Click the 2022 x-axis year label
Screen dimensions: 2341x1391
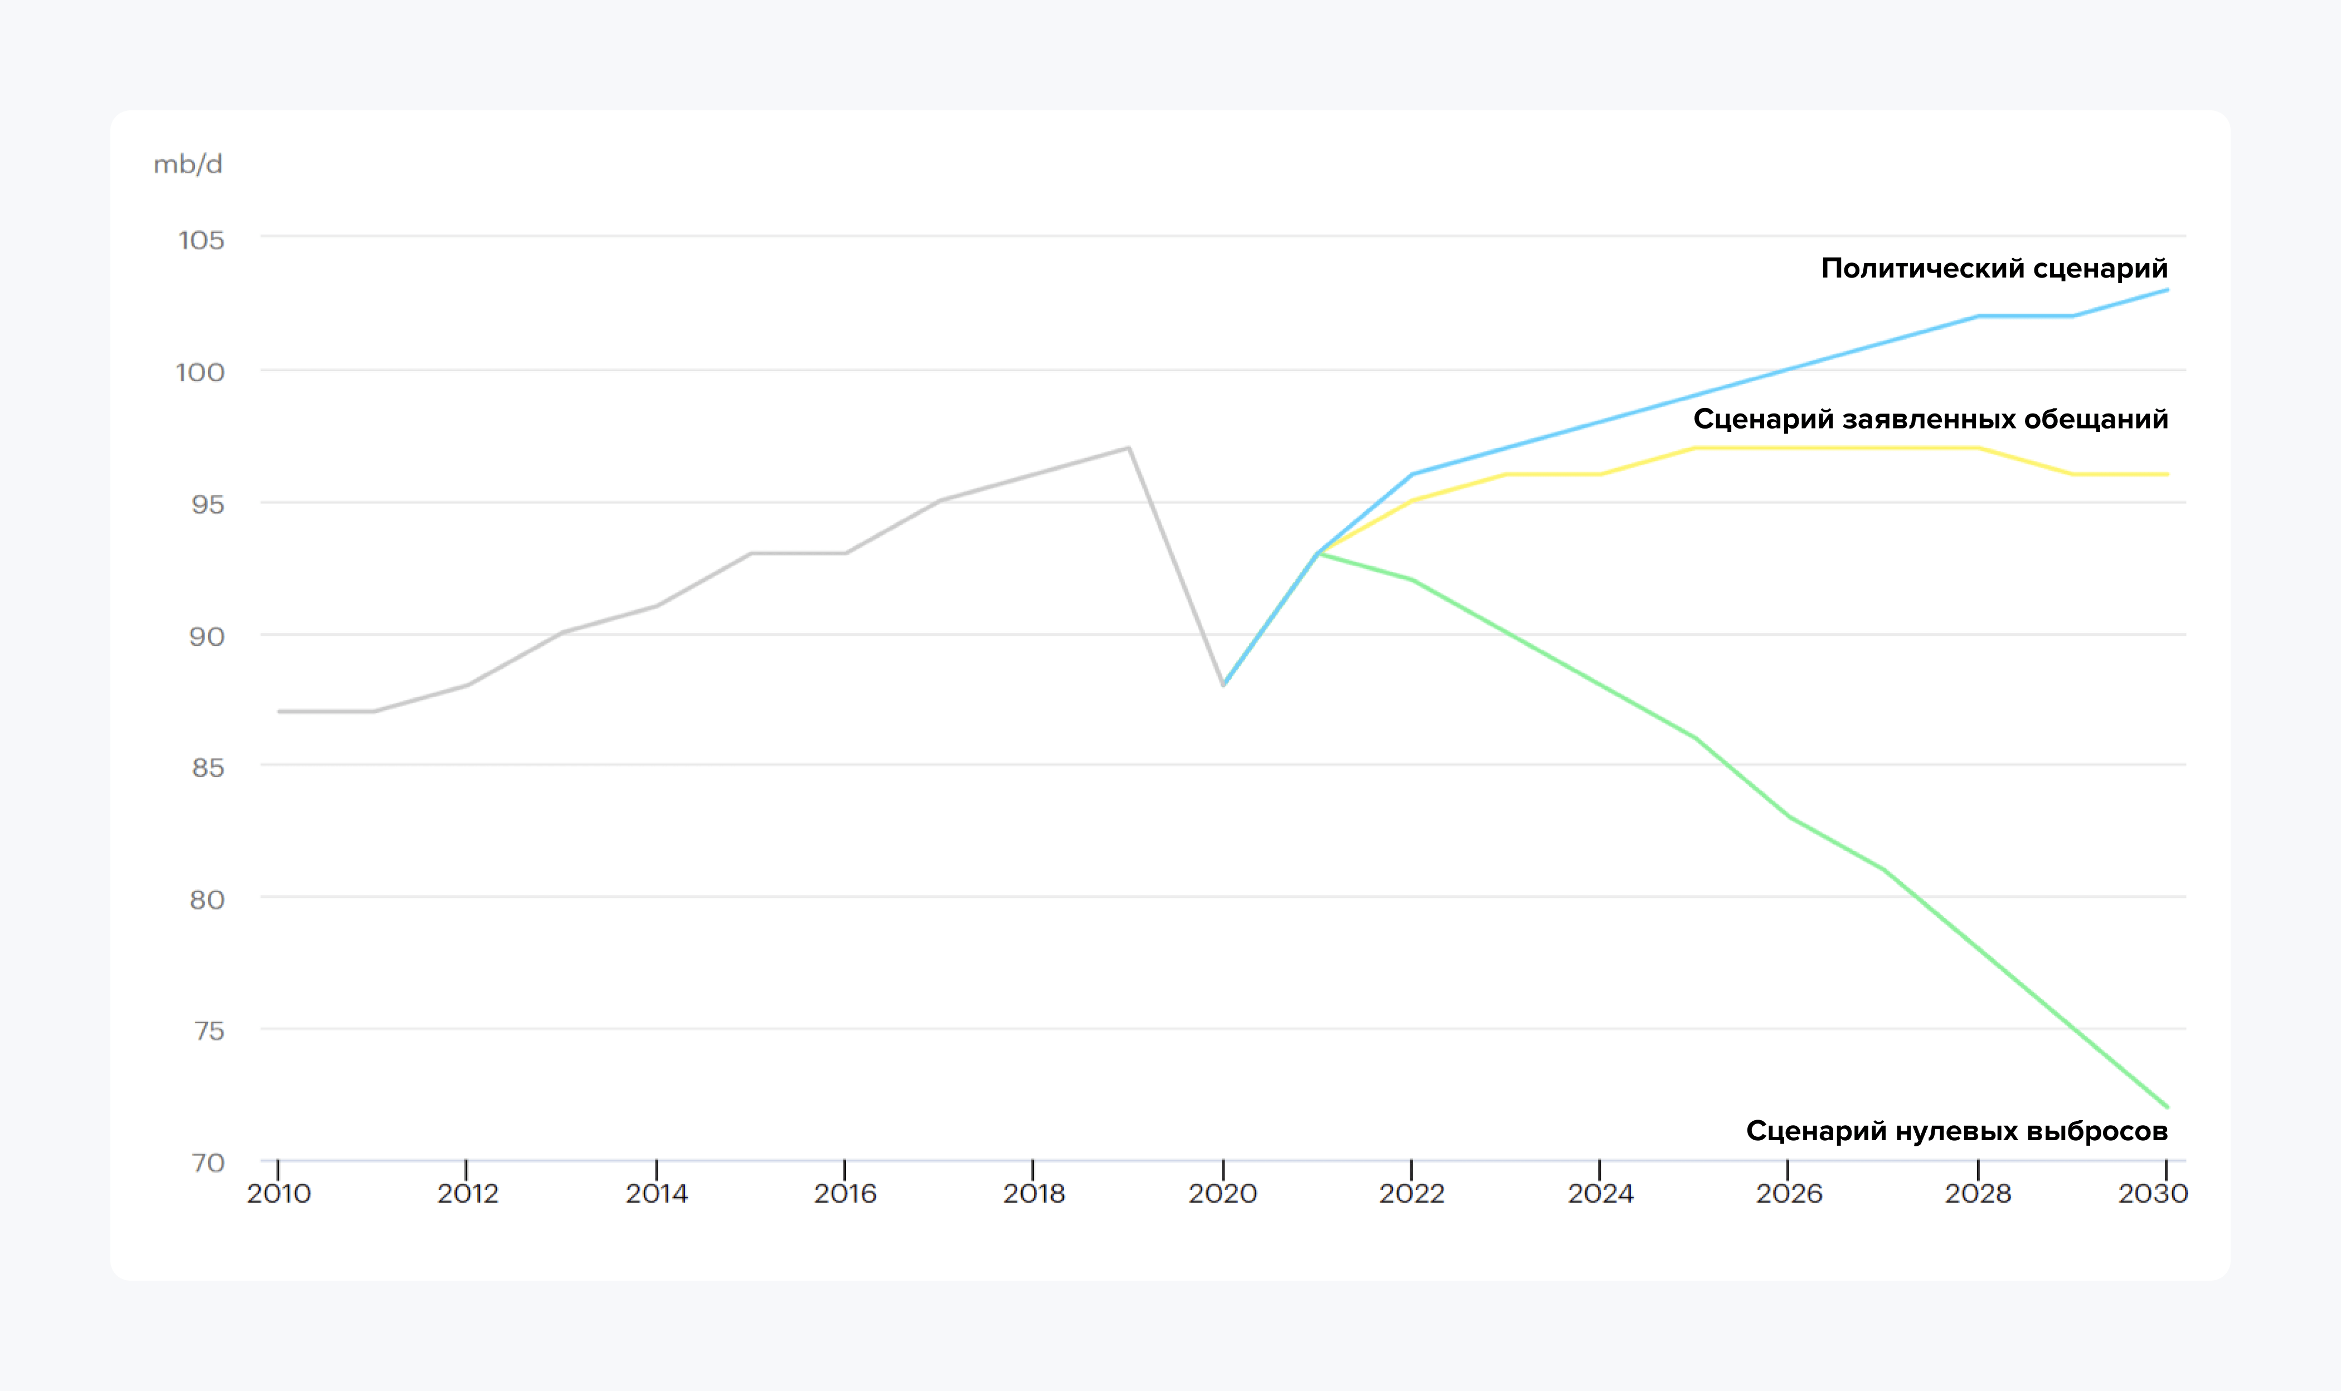coord(1411,1193)
